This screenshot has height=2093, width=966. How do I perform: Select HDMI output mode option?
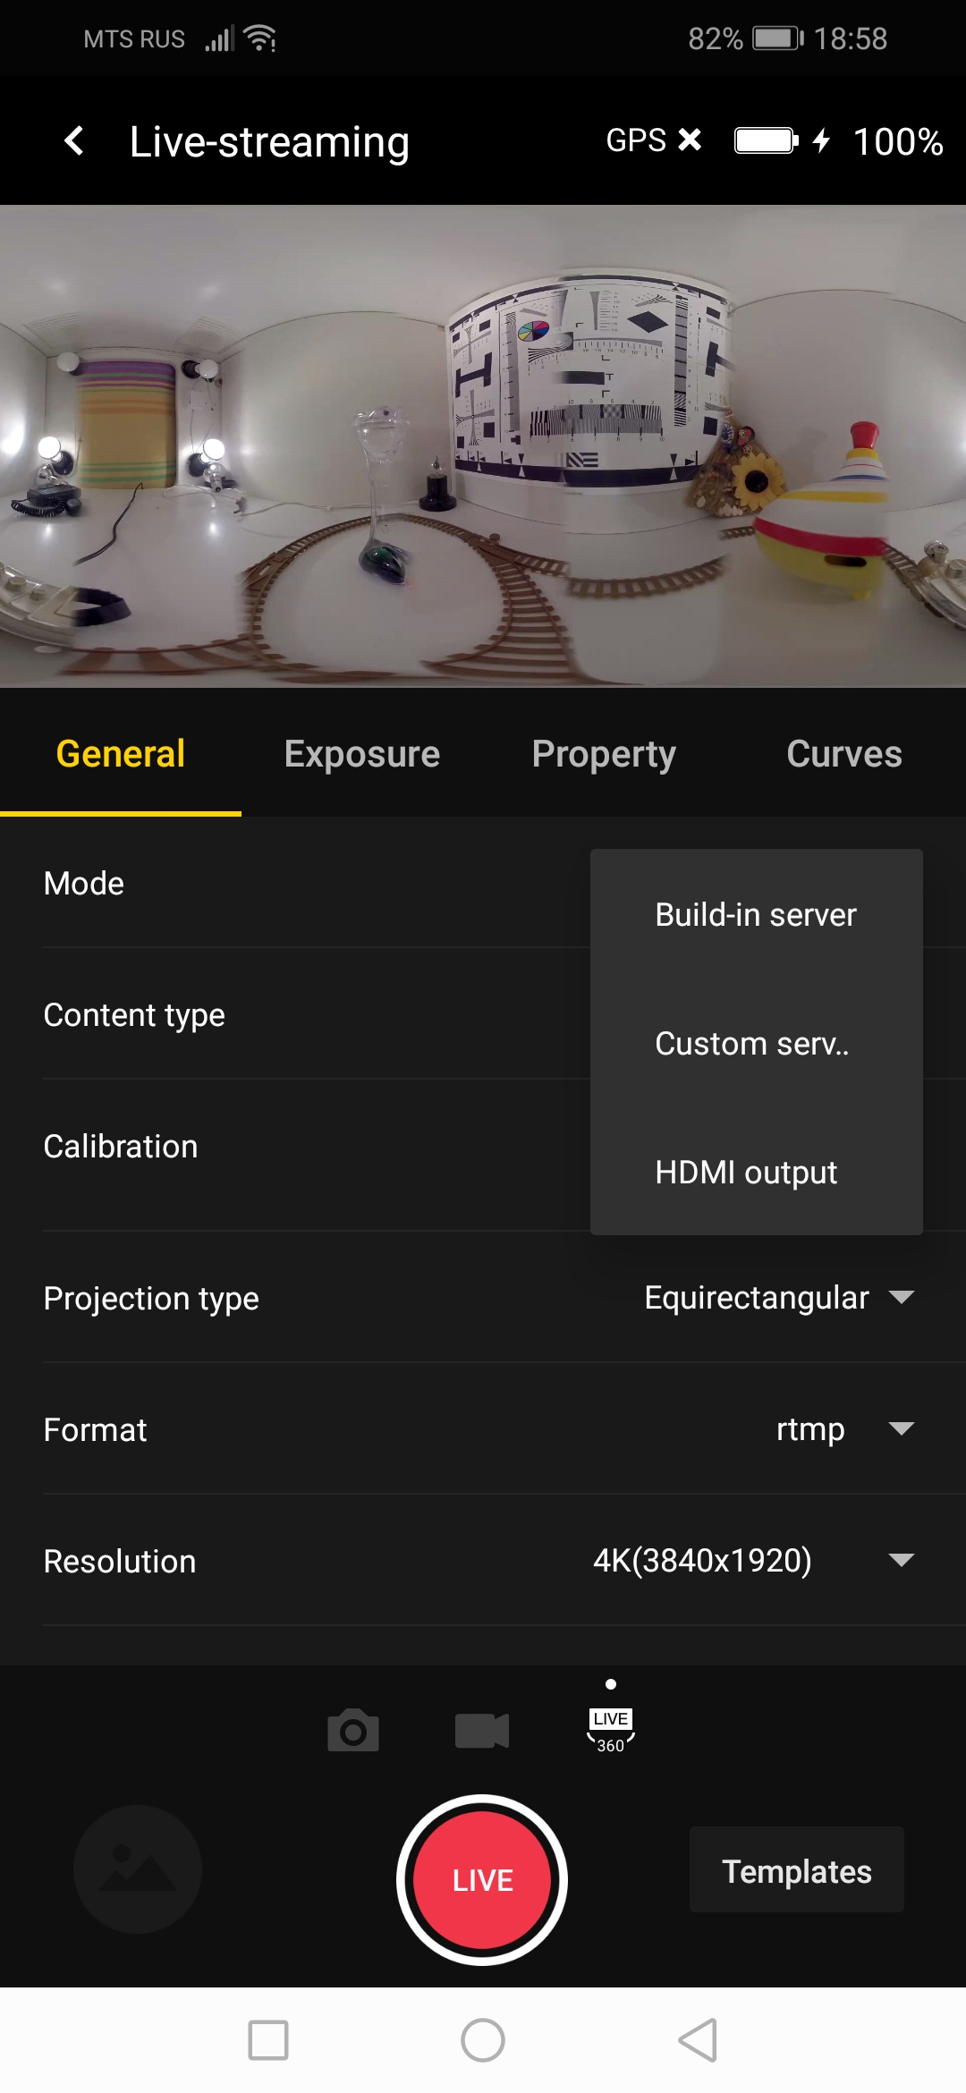coord(746,1172)
